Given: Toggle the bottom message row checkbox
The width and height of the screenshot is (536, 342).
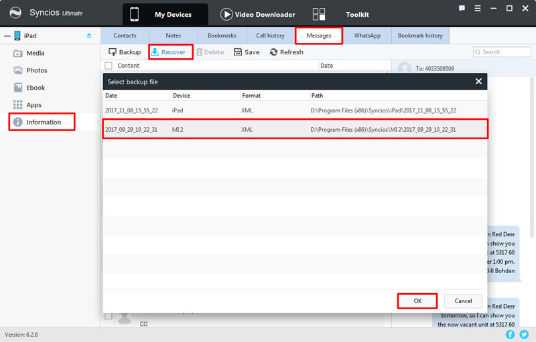Looking at the screenshot, I should pyautogui.click(x=109, y=316).
